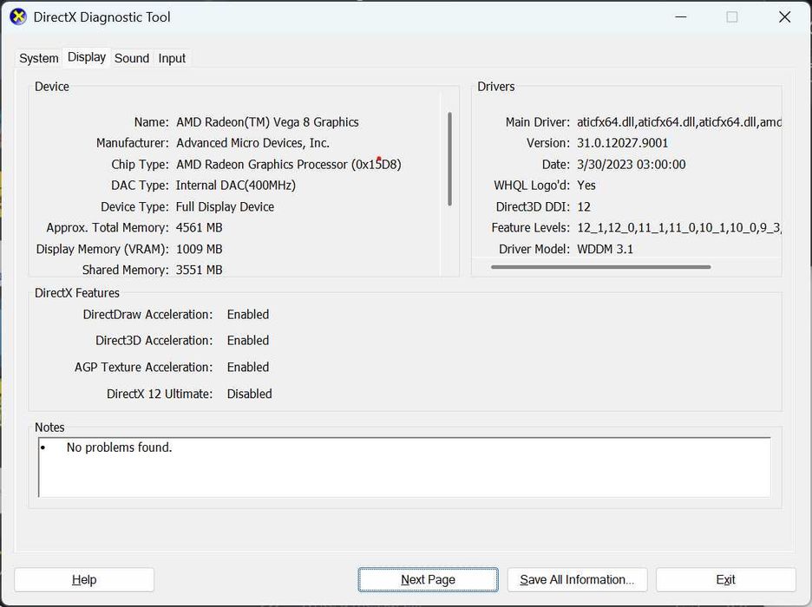812x607 pixels.
Task: Click the Feature Levels value list
Action: click(x=679, y=228)
